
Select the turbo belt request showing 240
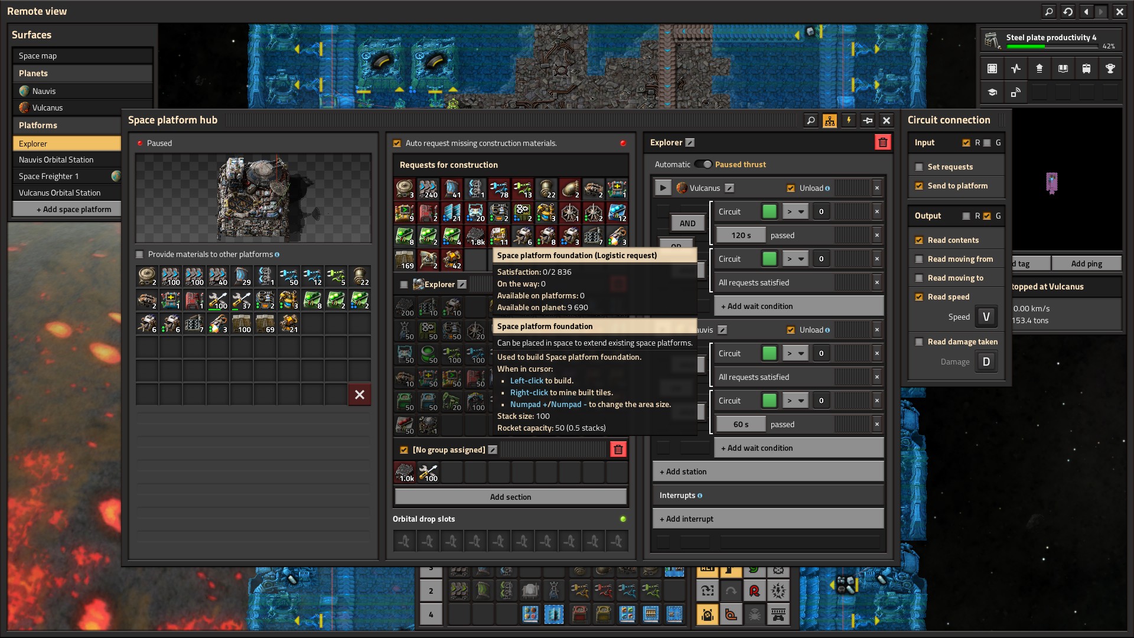[x=428, y=189]
